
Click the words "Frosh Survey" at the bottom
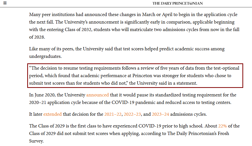(x=217, y=133)
